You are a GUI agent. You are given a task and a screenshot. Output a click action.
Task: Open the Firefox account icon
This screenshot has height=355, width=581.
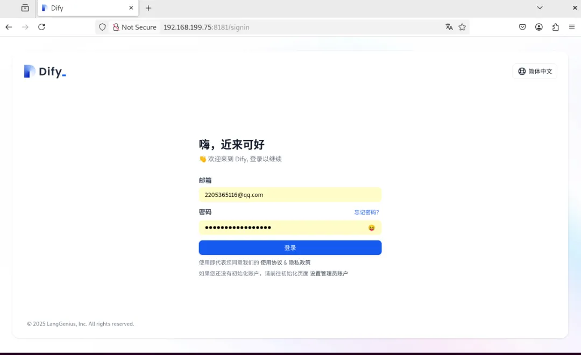tap(539, 27)
